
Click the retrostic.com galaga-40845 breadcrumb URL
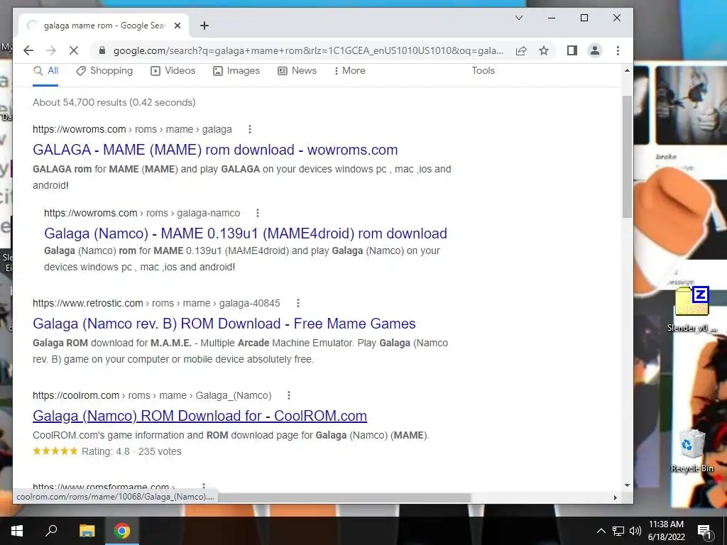point(156,303)
